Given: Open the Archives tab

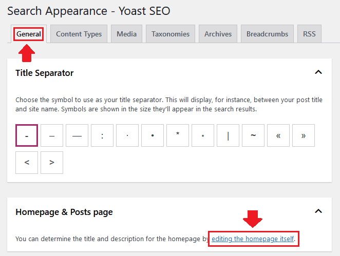Looking at the screenshot, I should pyautogui.click(x=218, y=34).
